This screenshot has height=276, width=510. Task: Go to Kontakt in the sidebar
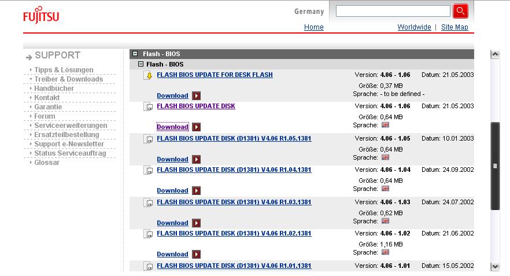point(47,98)
